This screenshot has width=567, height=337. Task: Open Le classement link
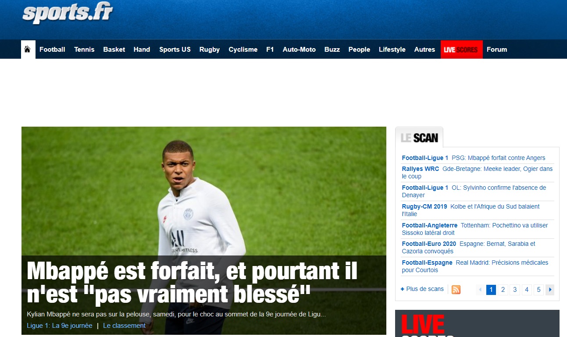[125, 326]
